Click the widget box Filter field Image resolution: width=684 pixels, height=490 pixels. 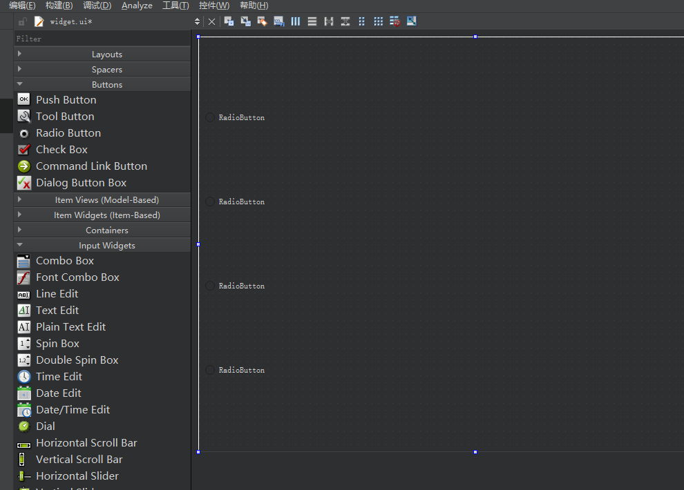click(x=102, y=39)
